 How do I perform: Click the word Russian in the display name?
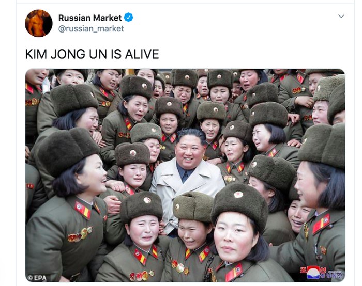pyautogui.click(x=74, y=18)
